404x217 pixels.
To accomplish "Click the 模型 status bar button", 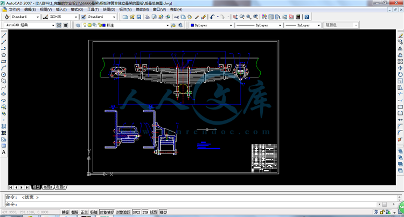I will (x=163, y=212).
